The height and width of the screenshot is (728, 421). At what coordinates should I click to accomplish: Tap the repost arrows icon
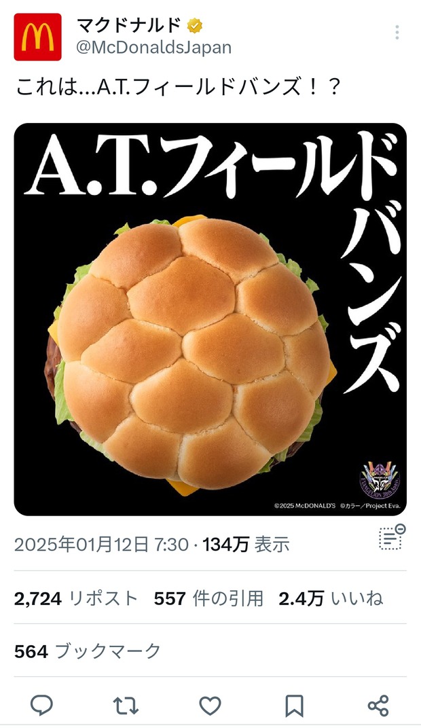[x=126, y=705]
